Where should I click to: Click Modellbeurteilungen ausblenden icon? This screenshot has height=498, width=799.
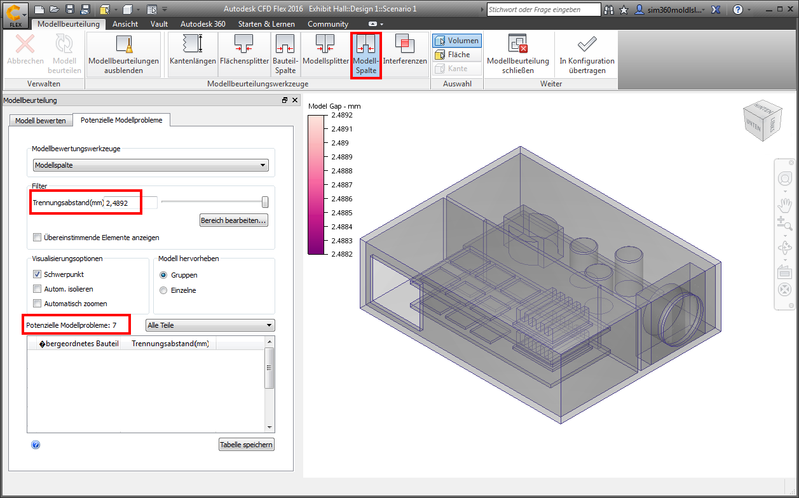123,54
